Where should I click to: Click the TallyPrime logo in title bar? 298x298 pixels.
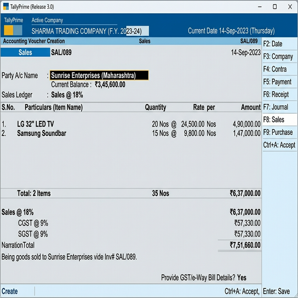pos(6,7)
